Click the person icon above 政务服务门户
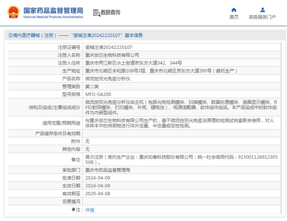Viewport: 287px width, 221px height. click(262, 10)
